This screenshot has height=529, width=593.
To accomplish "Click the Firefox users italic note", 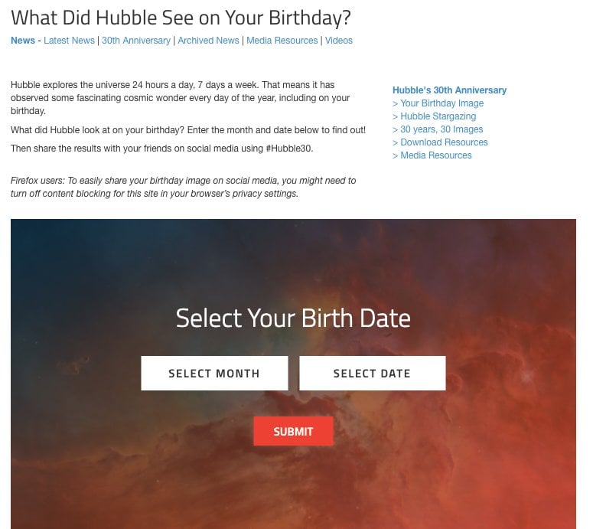I will [x=183, y=187].
